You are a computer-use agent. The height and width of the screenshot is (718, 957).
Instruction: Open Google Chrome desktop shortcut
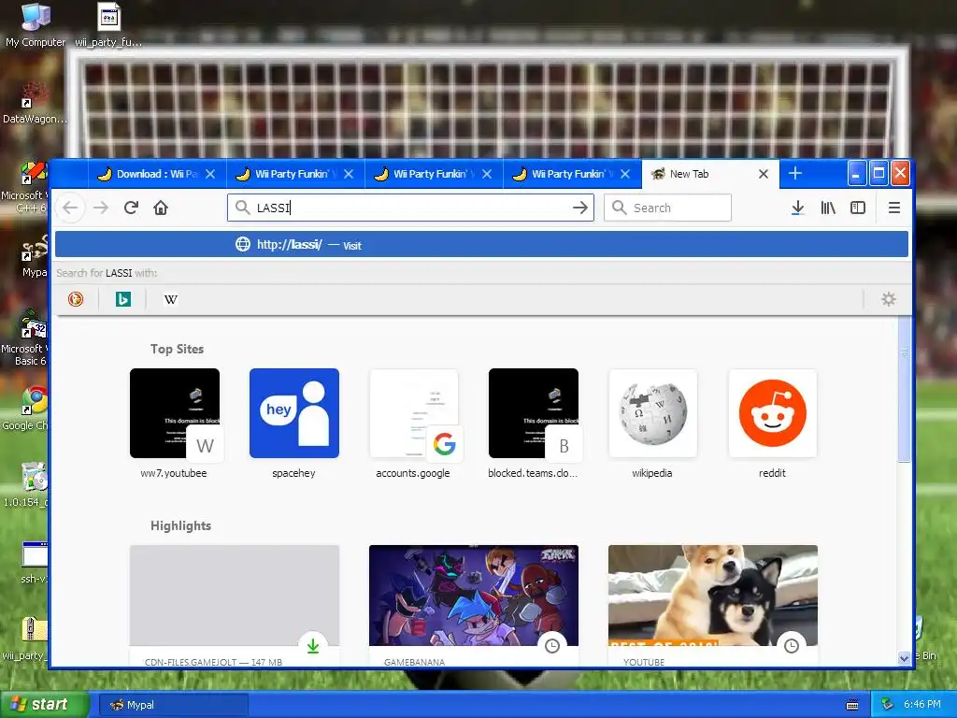pyautogui.click(x=25, y=408)
